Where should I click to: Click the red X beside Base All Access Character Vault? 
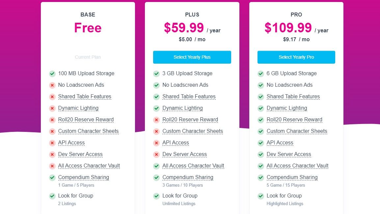click(52, 166)
